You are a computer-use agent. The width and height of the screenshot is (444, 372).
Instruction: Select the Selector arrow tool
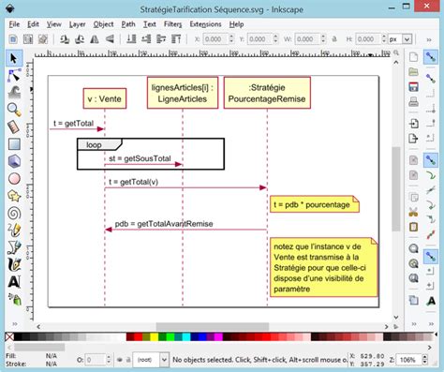coord(14,58)
